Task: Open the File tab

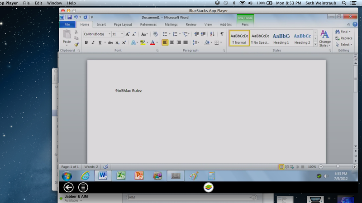Action: [67, 24]
